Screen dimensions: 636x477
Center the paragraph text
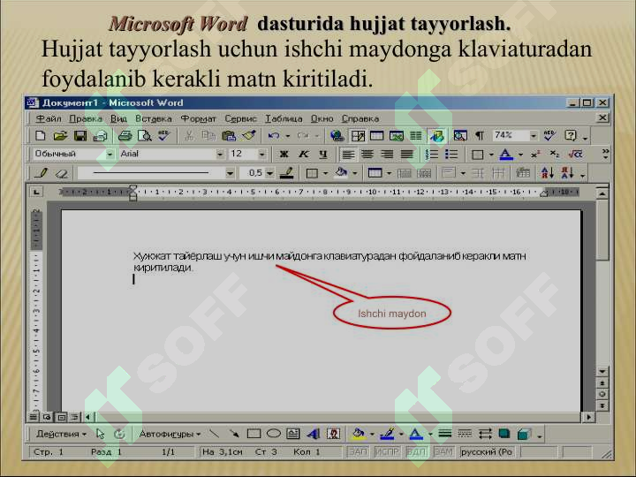pos(367,154)
